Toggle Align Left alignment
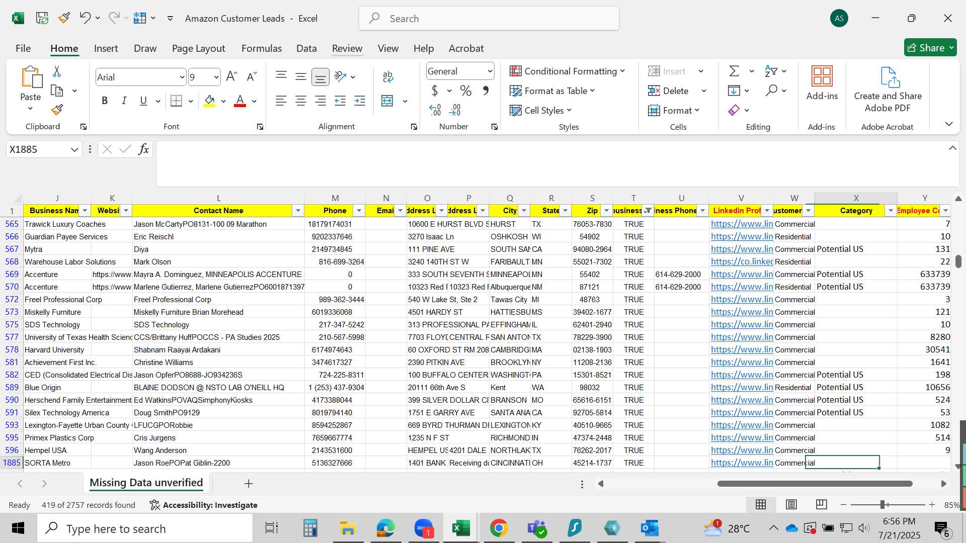 tap(281, 101)
